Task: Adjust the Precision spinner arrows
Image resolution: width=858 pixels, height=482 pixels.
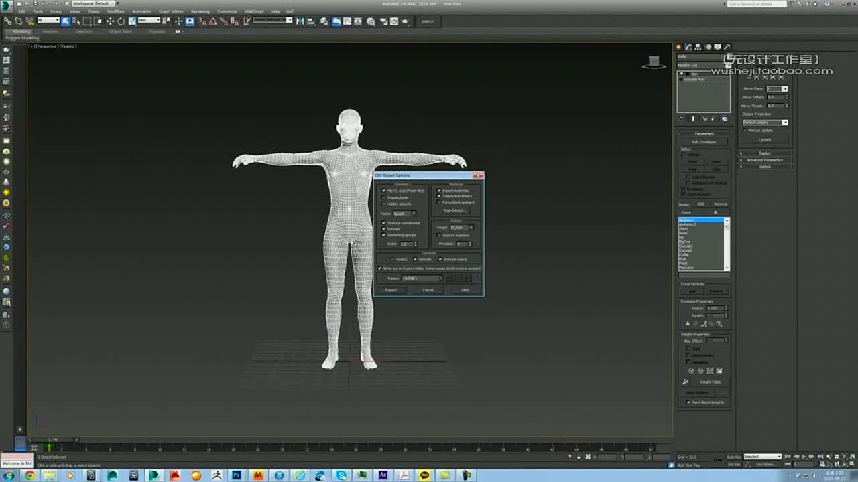Action: 470,244
